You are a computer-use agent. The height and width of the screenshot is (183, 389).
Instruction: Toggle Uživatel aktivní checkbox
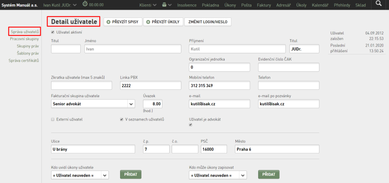[53, 32]
